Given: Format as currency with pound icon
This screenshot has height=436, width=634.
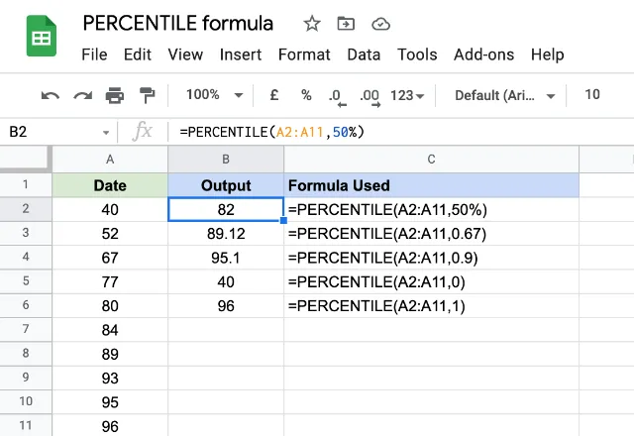Looking at the screenshot, I should click(x=273, y=95).
